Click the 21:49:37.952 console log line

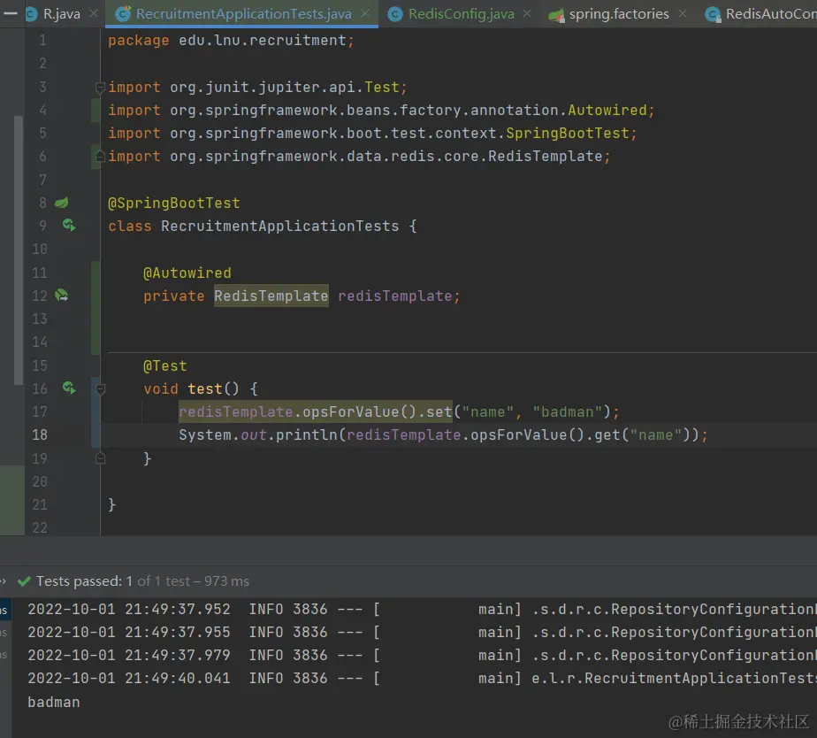[422, 609]
